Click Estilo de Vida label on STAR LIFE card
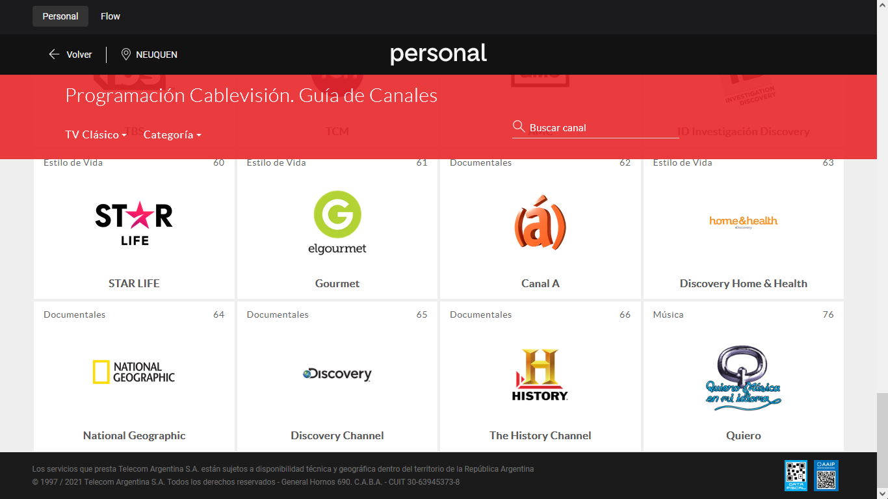 point(73,162)
